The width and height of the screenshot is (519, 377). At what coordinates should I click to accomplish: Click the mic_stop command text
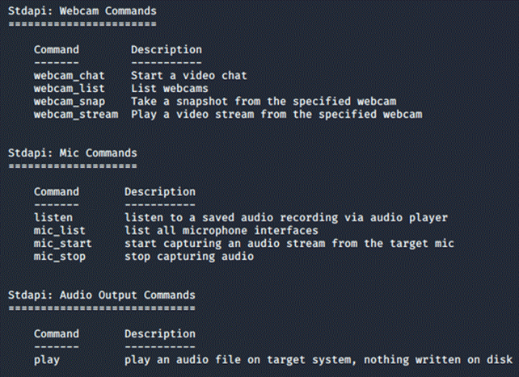[60, 256]
